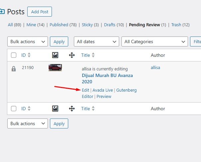Click the lock icon beside post 21190
Viewport: 201px width, 162px height.
14,69
